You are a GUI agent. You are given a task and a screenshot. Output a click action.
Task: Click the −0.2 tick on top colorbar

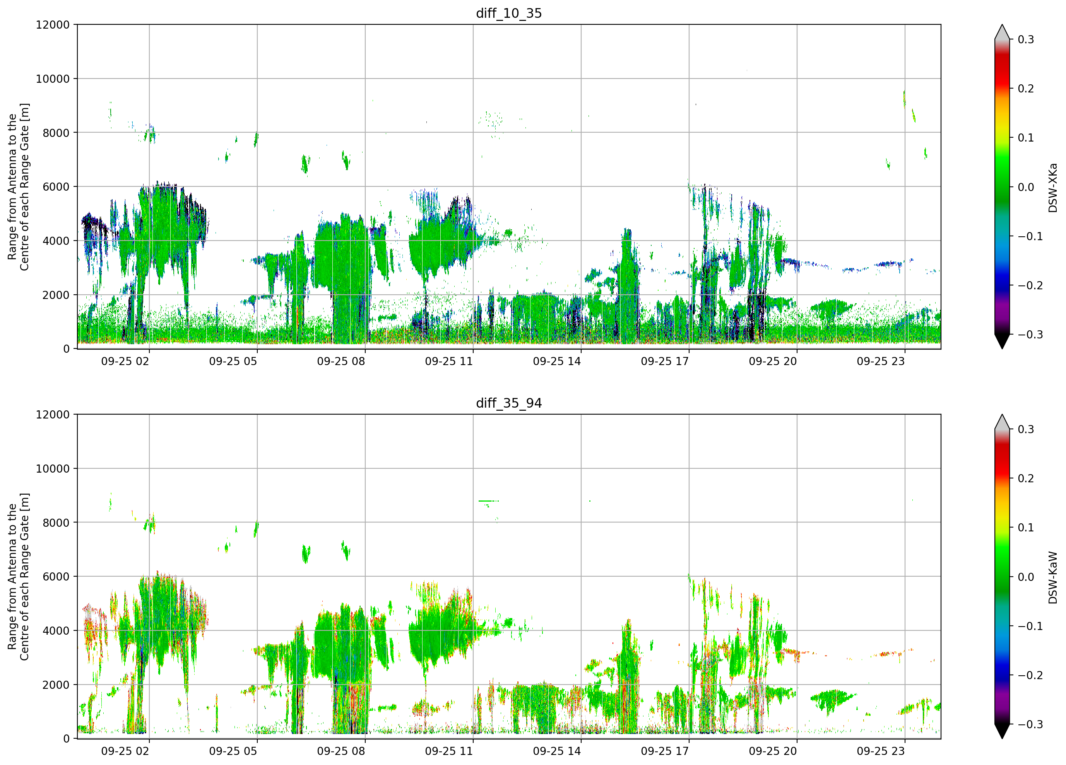[1030, 286]
